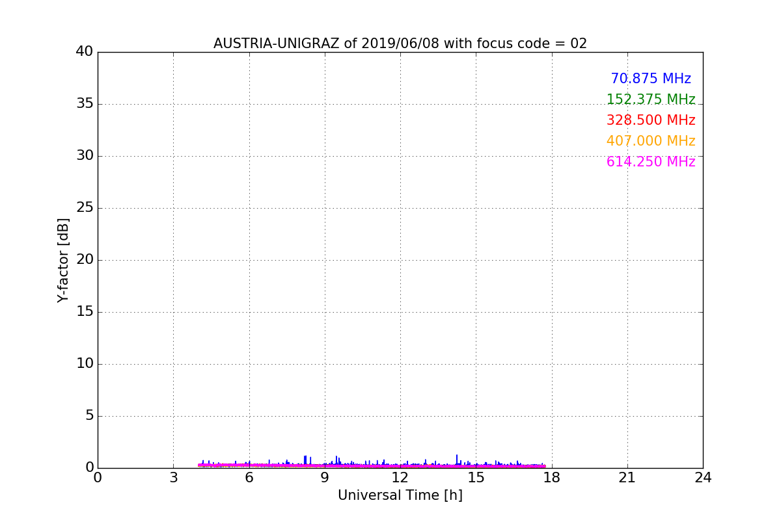Screen dimensions: 781x520
Task: Click y-axis tick label 35
Action: pyautogui.click(x=85, y=104)
